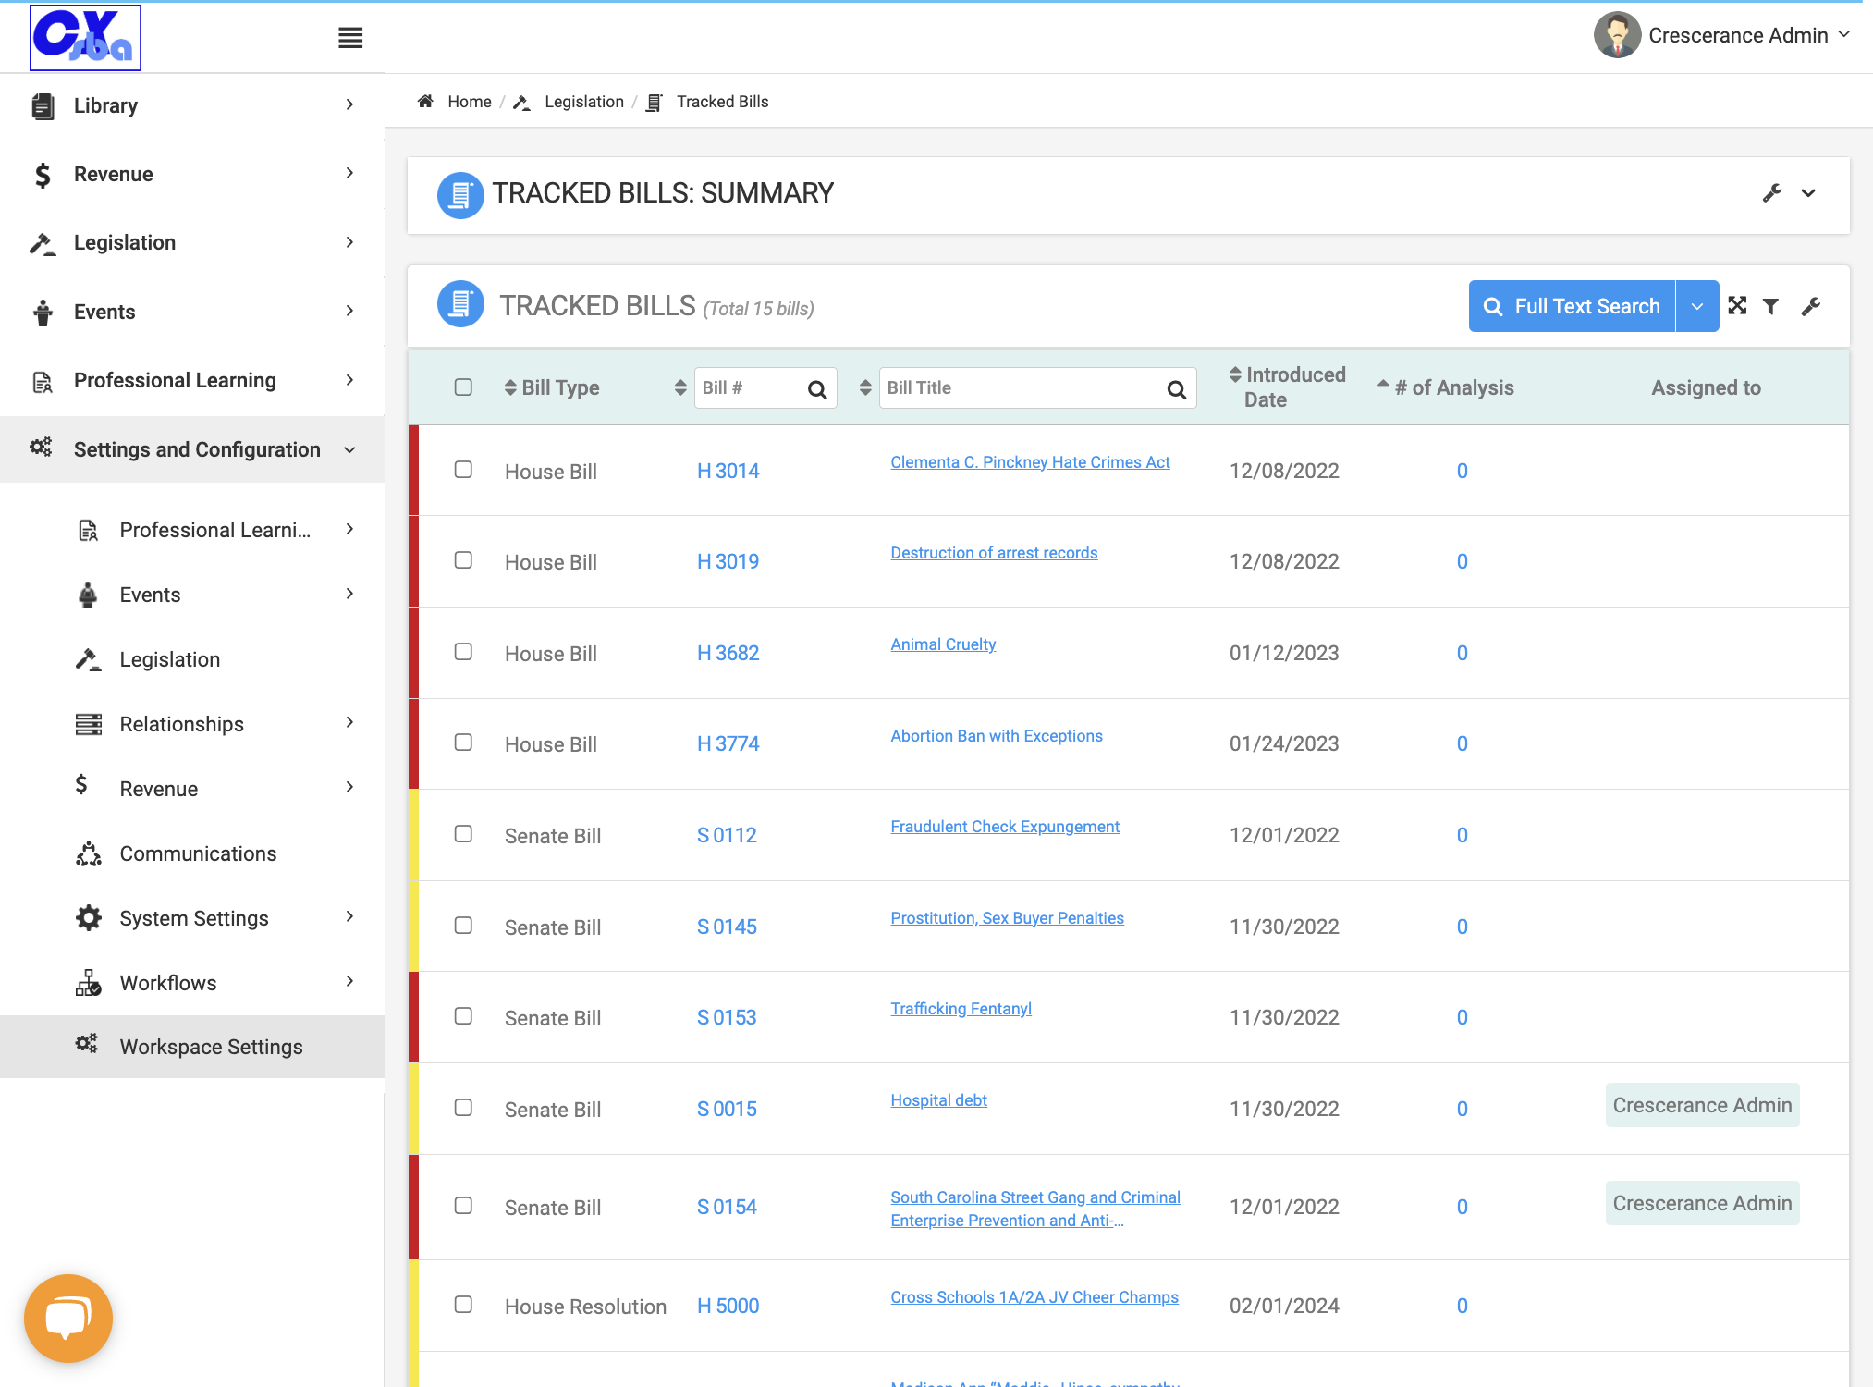Collapse the Tracked Bills Summary panel chevron
Screen dimensions: 1873x1387
click(x=1808, y=193)
